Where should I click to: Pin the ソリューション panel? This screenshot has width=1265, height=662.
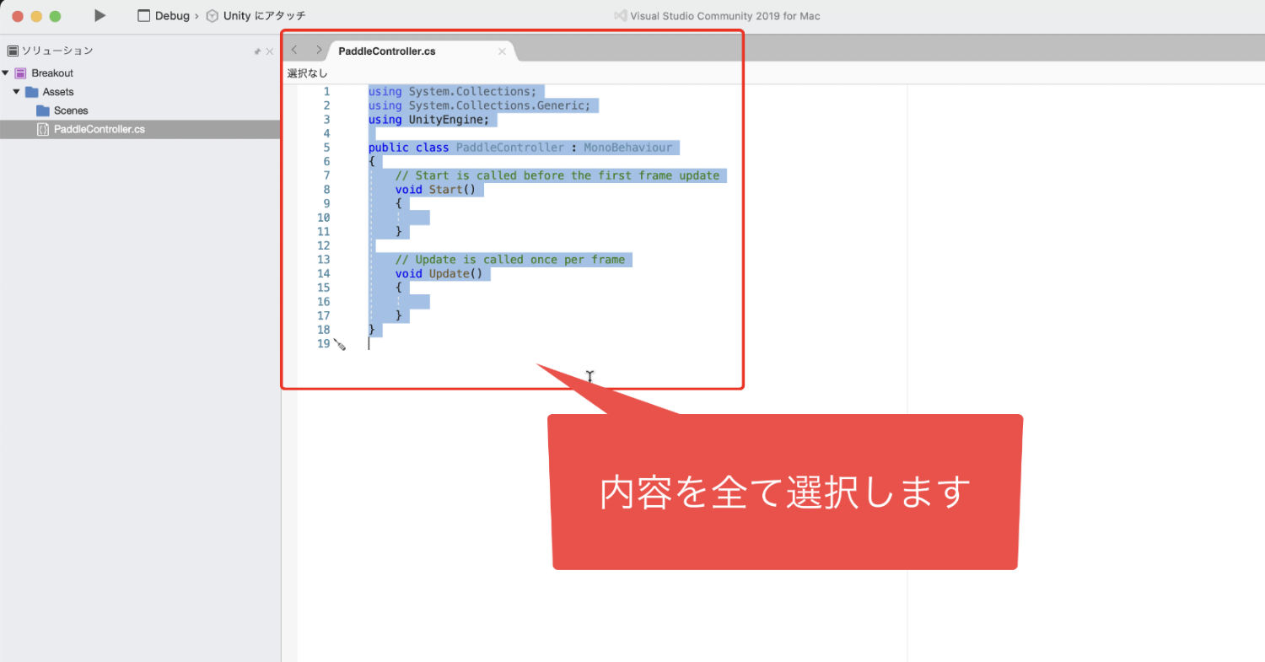pos(258,51)
